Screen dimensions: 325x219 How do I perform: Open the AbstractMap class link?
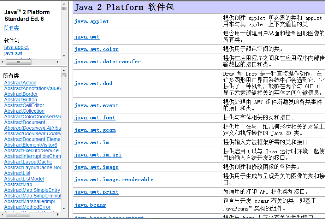pos(18,184)
